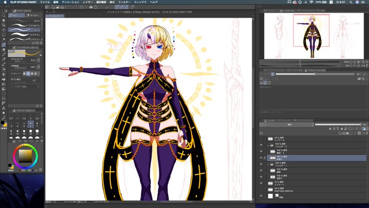
Task: Select the Zoom magnifier tool
Action: [4, 15]
